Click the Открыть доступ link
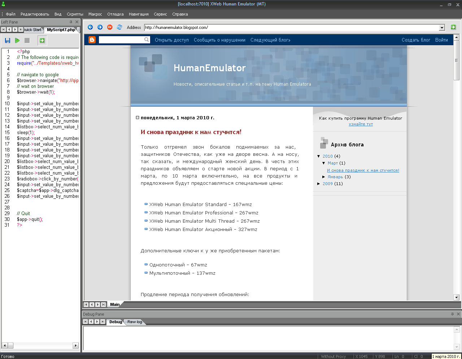The width and height of the screenshot is (462, 359). [172, 40]
